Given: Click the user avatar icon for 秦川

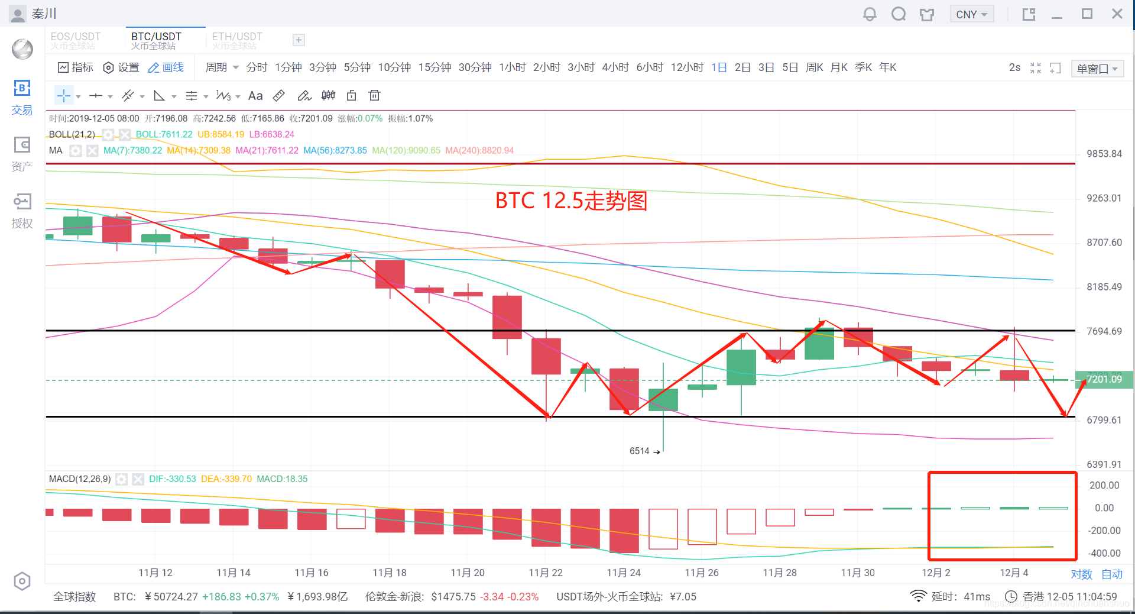Looking at the screenshot, I should point(18,14).
